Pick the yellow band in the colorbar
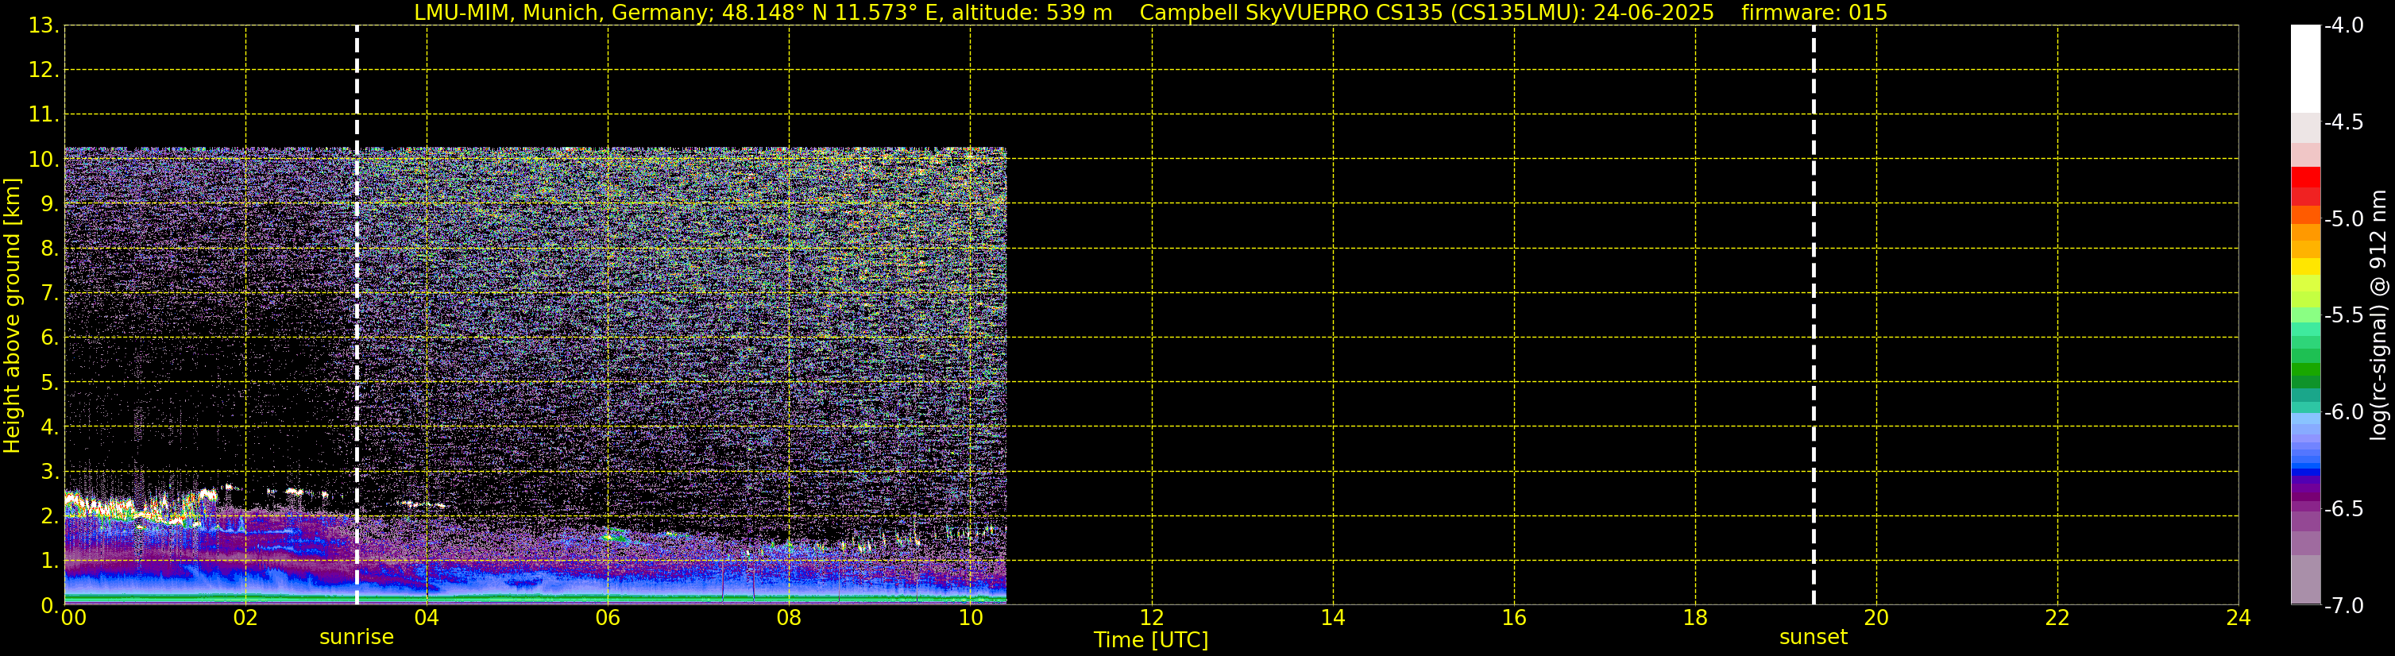Viewport: 2395px width, 656px height. [2306, 267]
